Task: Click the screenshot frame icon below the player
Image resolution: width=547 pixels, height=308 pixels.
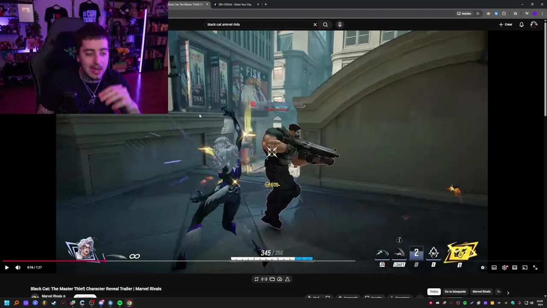Action: click(272, 279)
